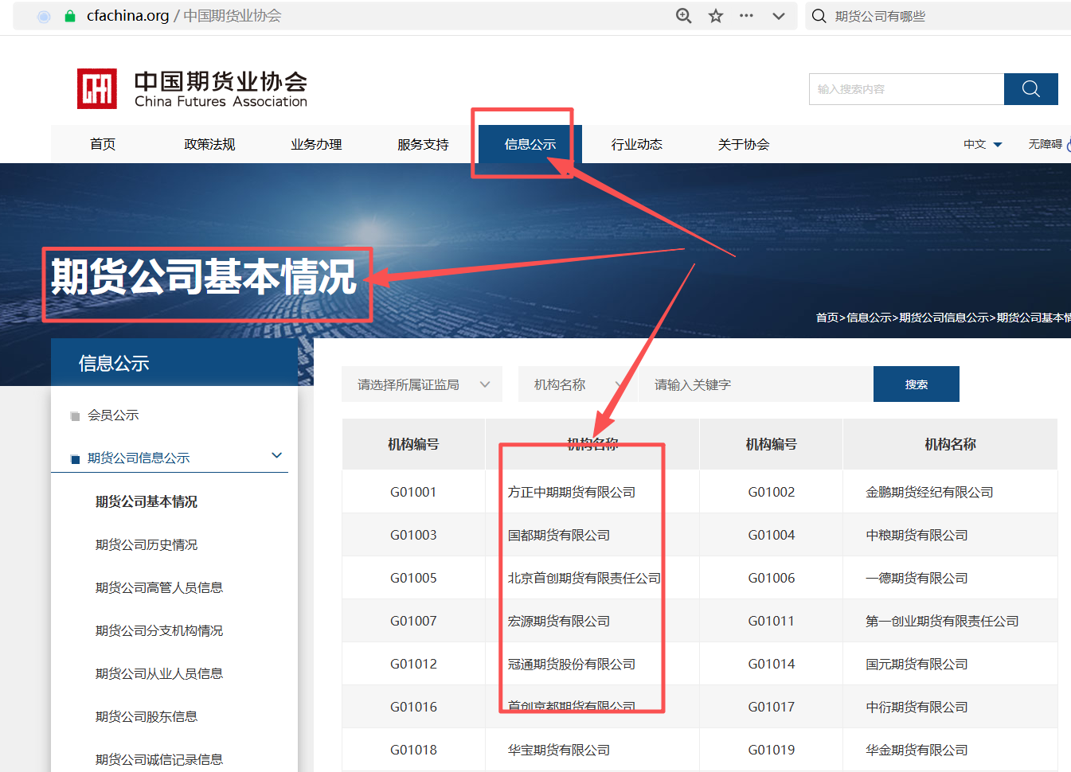Open 金鹏期货经纪有限公司 company entry
Screen dimensions: 1071x772
(x=929, y=492)
